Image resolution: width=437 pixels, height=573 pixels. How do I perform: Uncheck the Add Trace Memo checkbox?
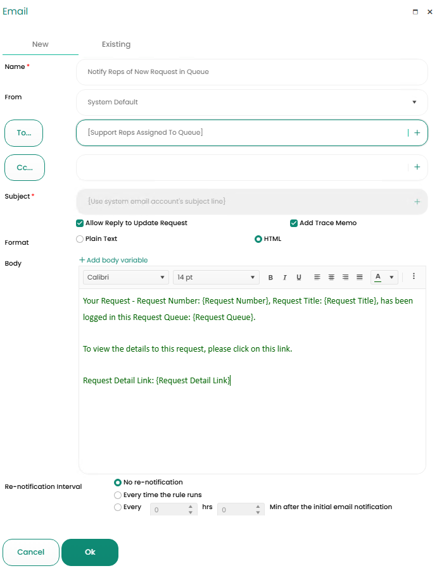[294, 223]
